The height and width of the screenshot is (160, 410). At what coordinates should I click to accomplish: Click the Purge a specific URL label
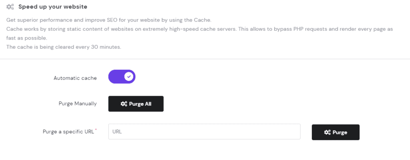pyautogui.click(x=68, y=132)
